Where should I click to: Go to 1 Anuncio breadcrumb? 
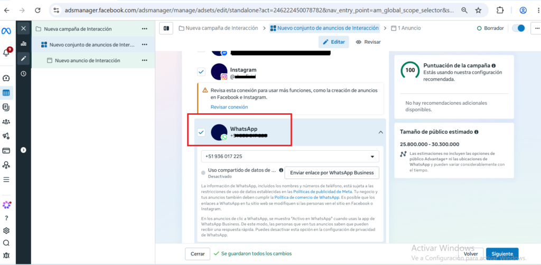click(x=406, y=28)
